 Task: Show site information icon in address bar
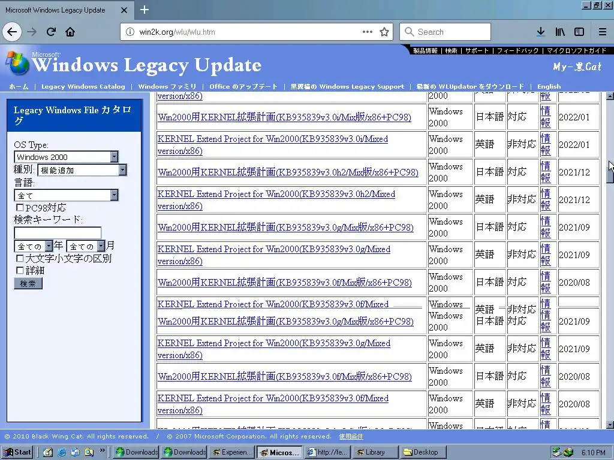(x=130, y=32)
